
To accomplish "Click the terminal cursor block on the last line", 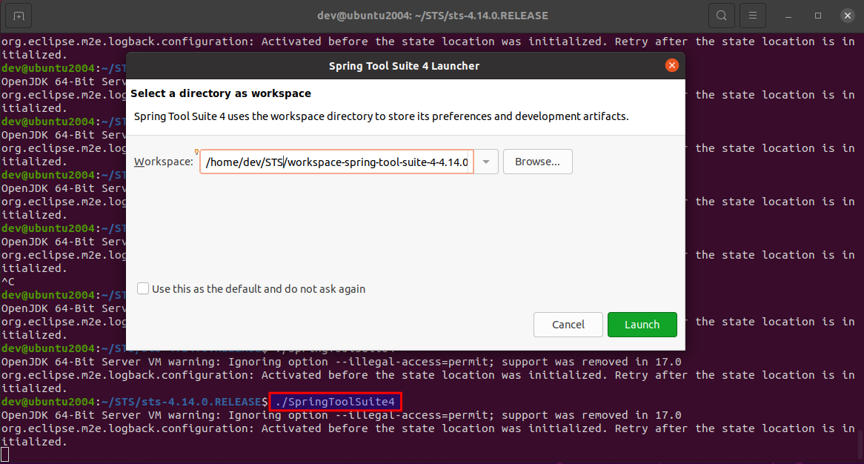I will (x=5, y=454).
